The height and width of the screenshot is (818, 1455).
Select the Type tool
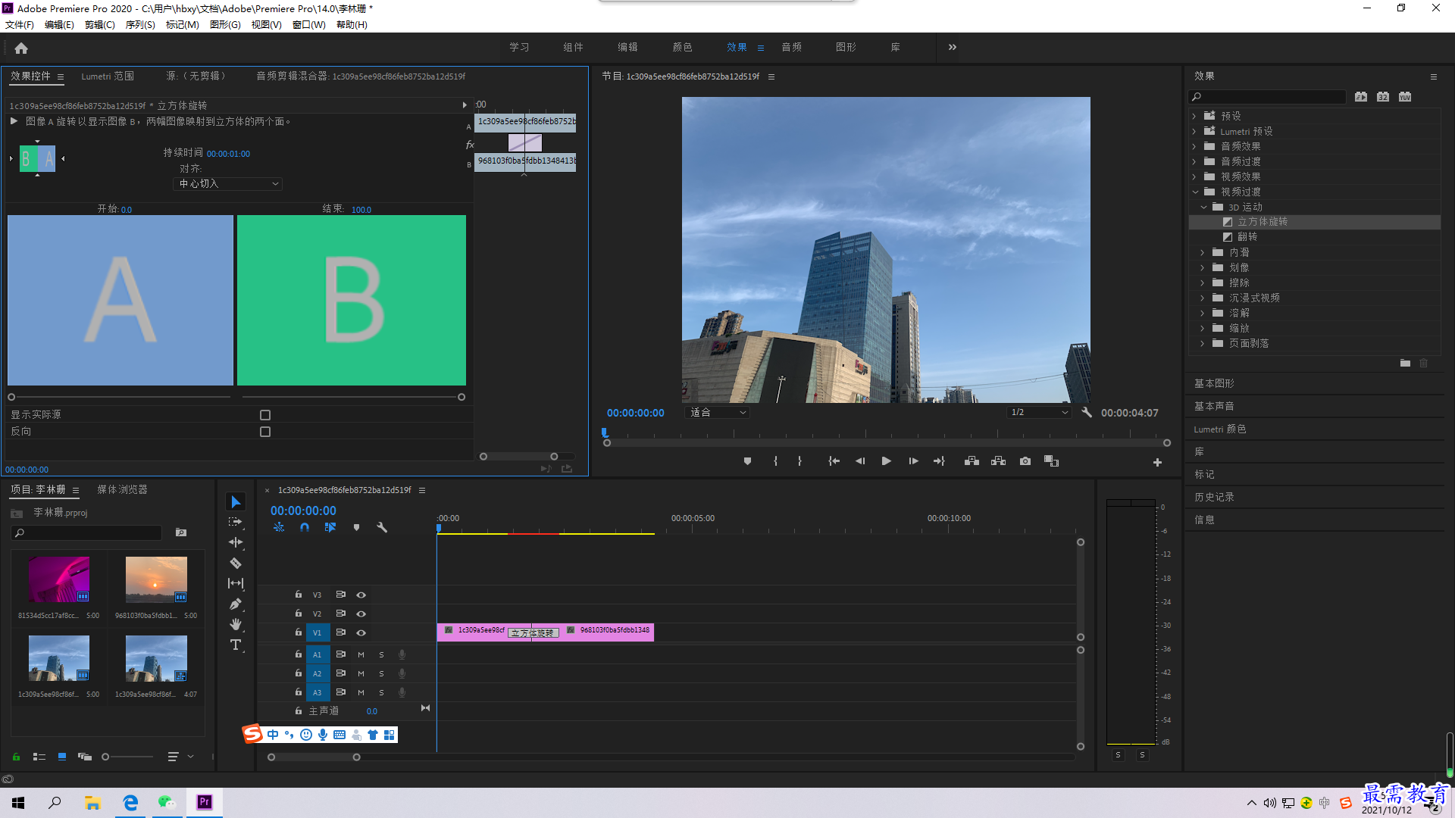(236, 645)
